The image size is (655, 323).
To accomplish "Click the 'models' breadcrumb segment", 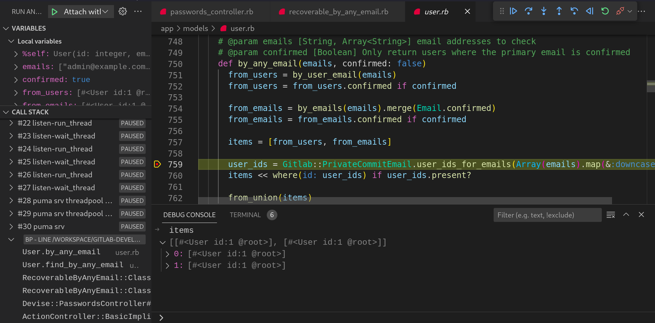I will click(195, 29).
